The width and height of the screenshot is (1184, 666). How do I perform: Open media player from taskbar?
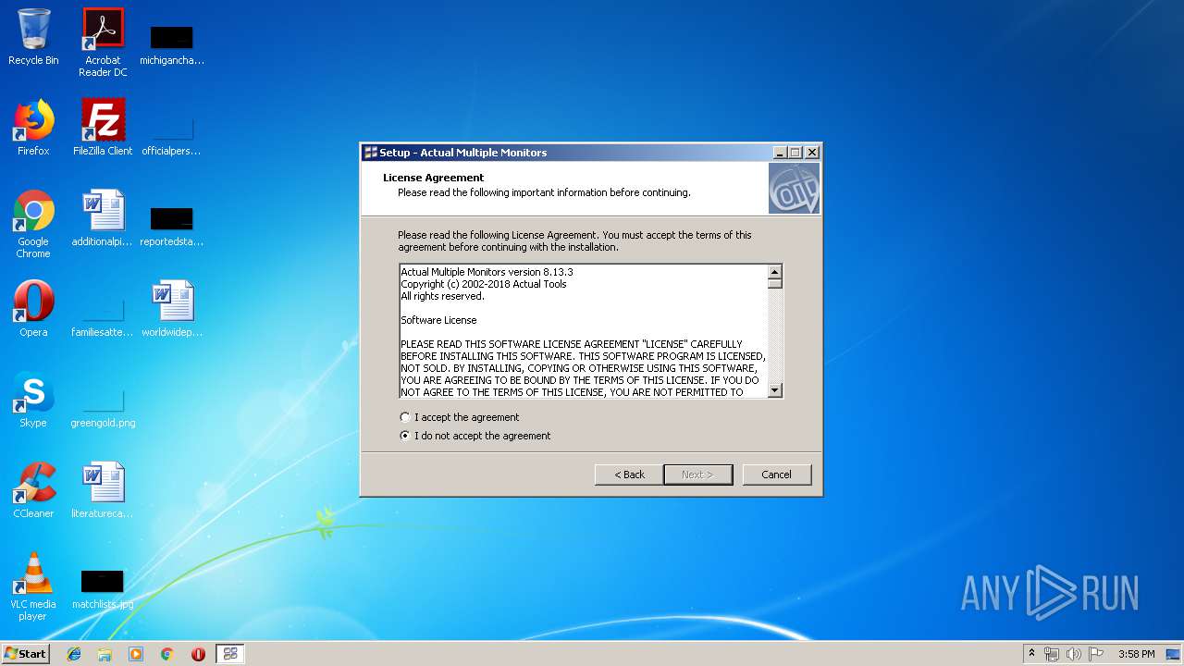tap(136, 654)
